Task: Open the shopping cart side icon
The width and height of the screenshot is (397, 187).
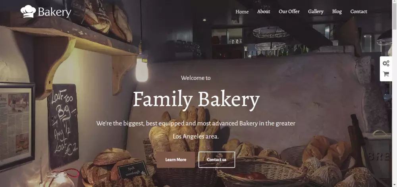Action: (386, 74)
